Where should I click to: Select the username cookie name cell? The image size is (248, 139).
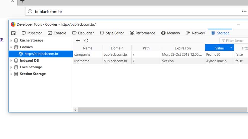[88, 61]
